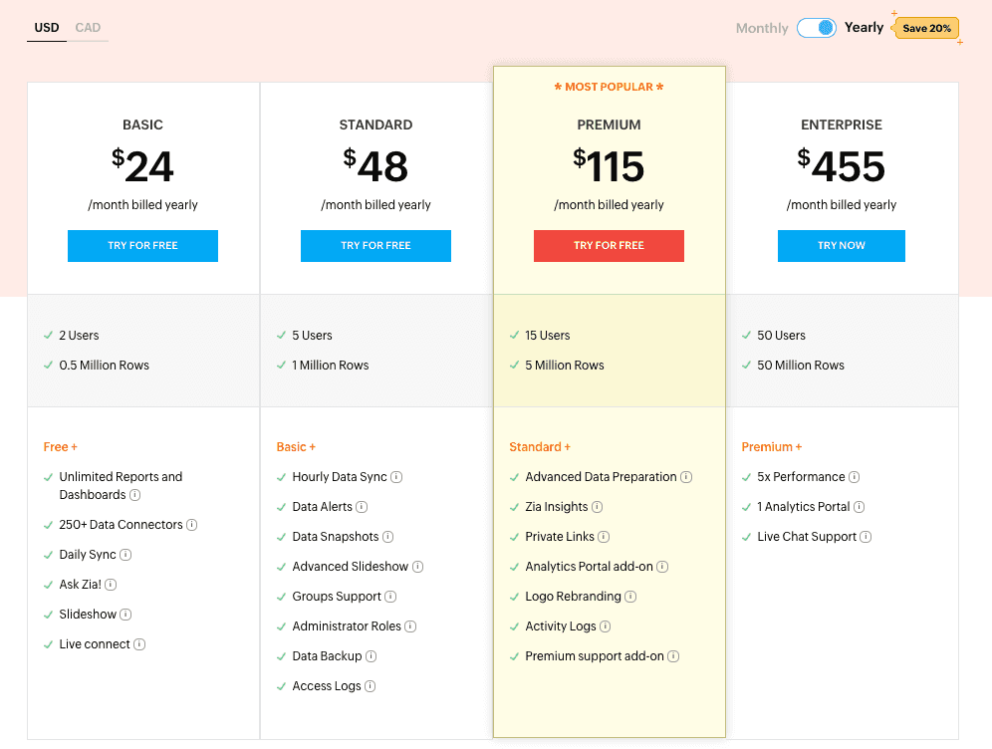992x749 pixels.
Task: Click '5 Users' in Standard plan
Action: [312, 336]
